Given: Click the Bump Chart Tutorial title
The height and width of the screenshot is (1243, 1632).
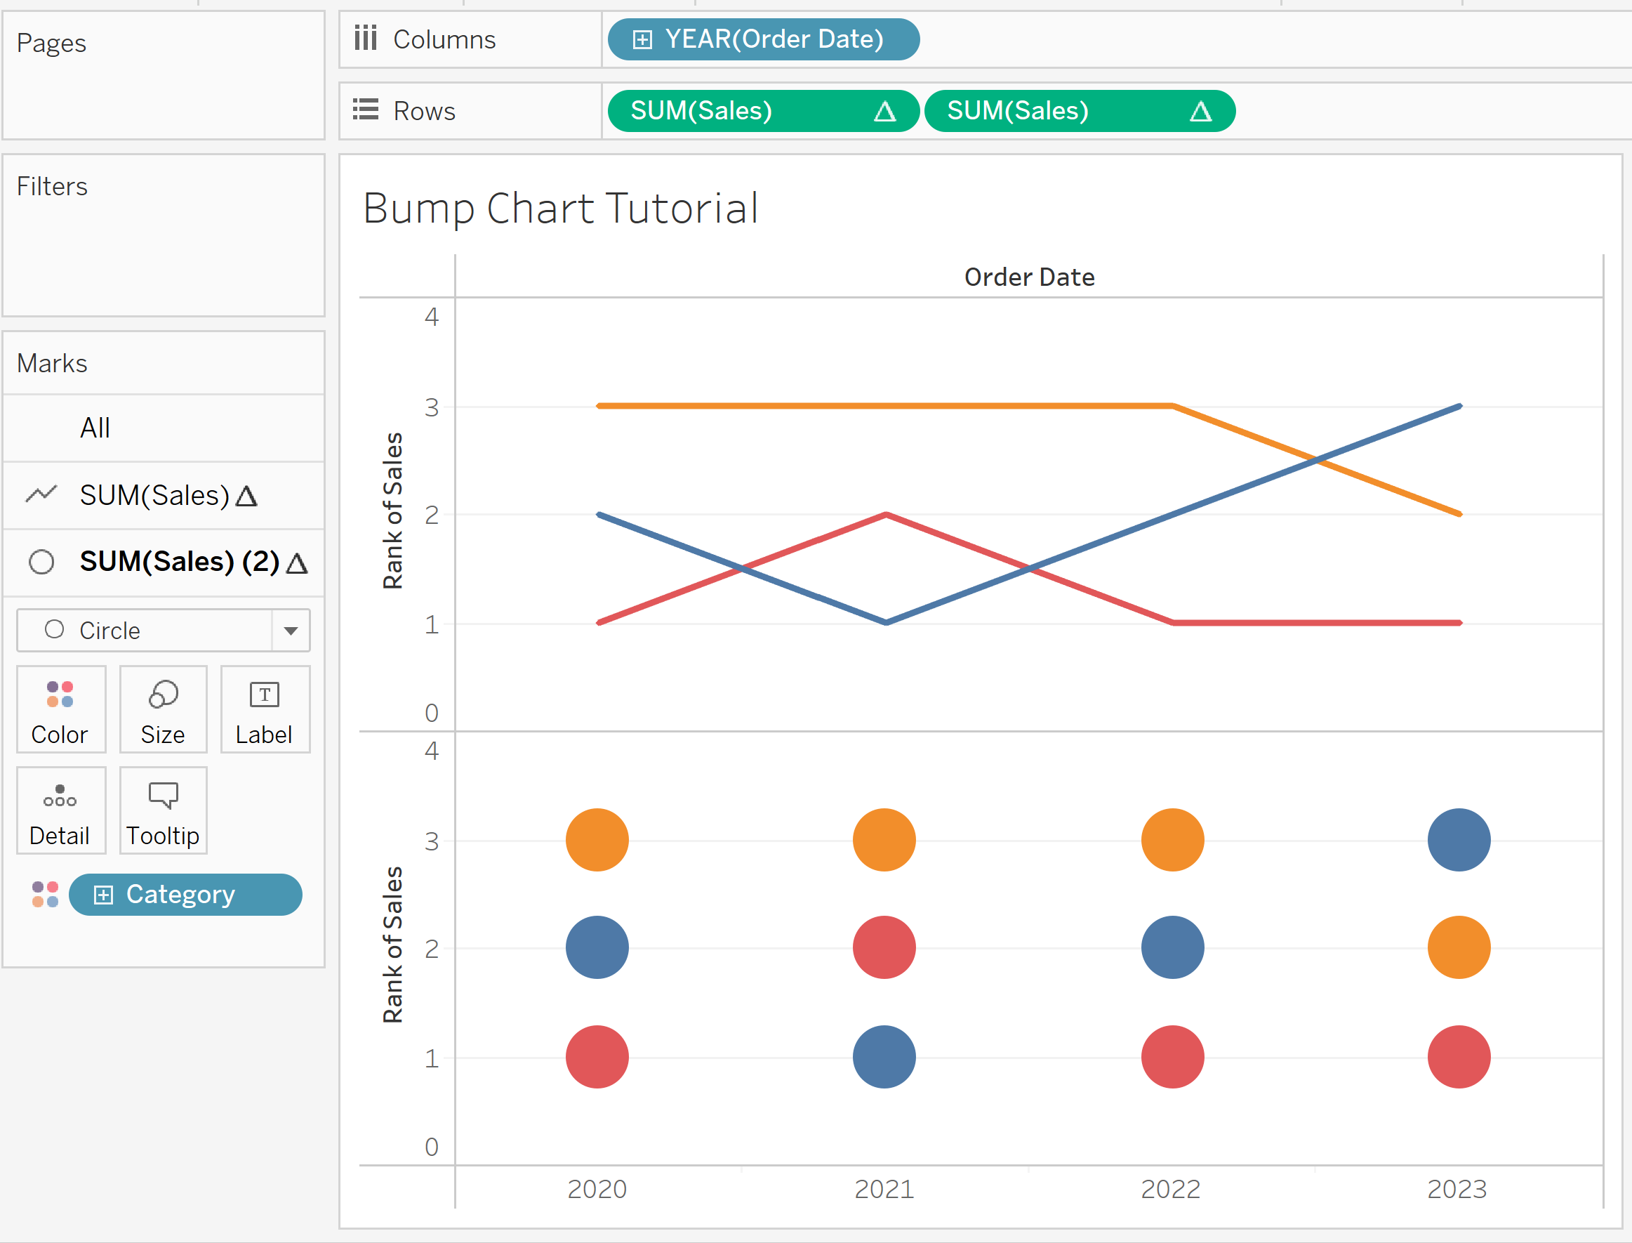Looking at the screenshot, I should [559, 208].
